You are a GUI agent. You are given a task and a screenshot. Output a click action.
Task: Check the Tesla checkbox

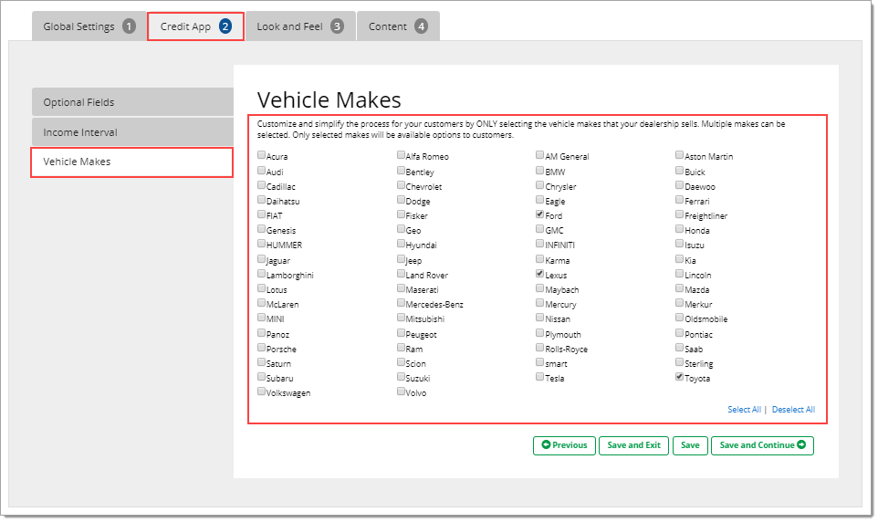point(539,376)
